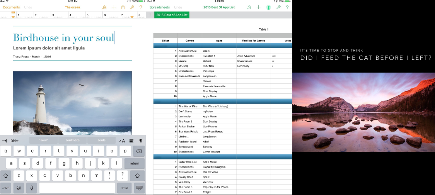Toggle paragraph marks pilcrow button
This screenshot has height=195, width=435.
click(x=141, y=141)
